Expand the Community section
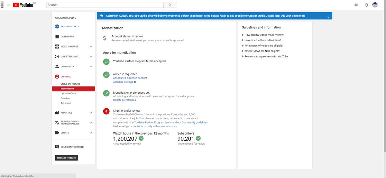 tap(91, 67)
